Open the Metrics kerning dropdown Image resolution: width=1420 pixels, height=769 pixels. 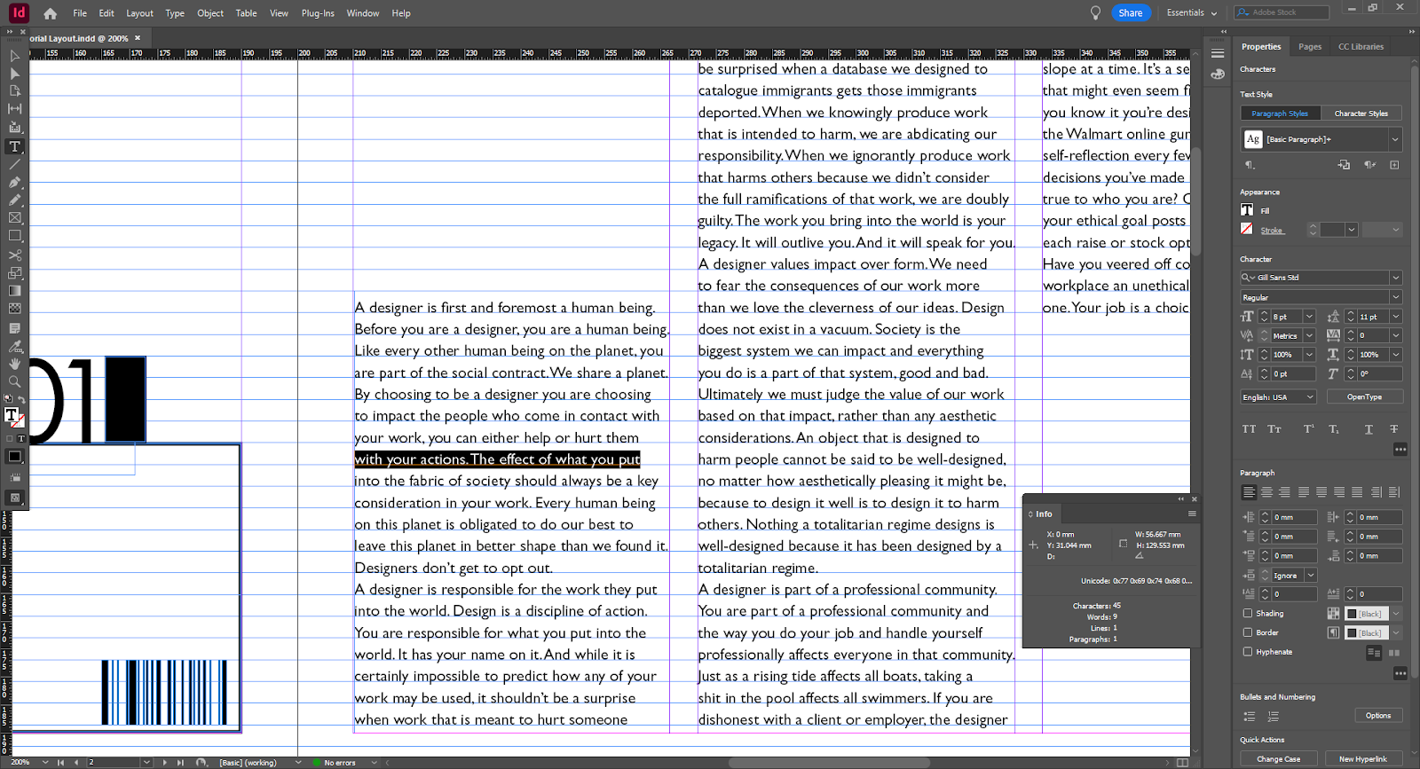coord(1309,335)
